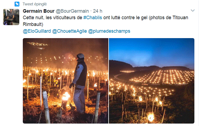Image resolution: width=199 pixels, height=126 pixels.
Task: Open the Germain Bour display name link
Action: 39,11
